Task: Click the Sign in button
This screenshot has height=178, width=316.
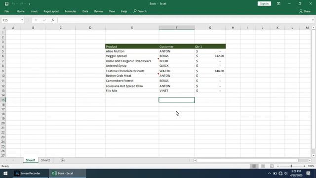Action: pyautogui.click(x=264, y=3)
